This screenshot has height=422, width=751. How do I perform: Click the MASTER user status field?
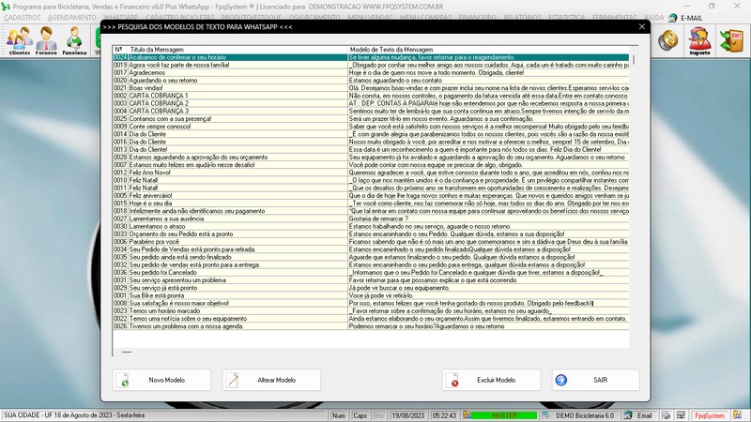[504, 415]
